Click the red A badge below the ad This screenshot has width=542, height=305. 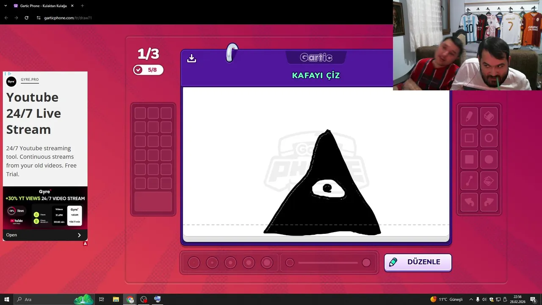pyautogui.click(x=85, y=244)
